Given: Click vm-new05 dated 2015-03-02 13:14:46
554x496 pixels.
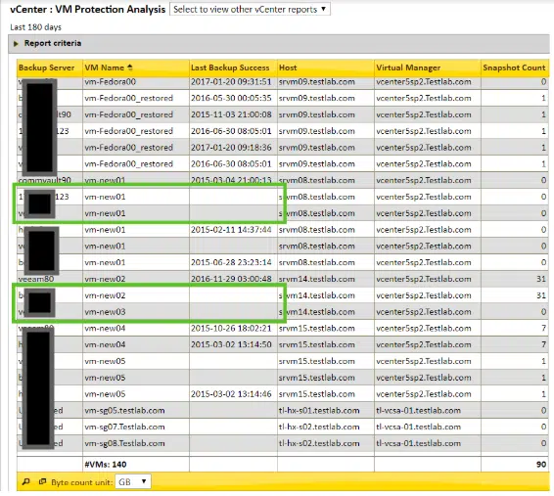Looking at the screenshot, I should [x=105, y=394].
